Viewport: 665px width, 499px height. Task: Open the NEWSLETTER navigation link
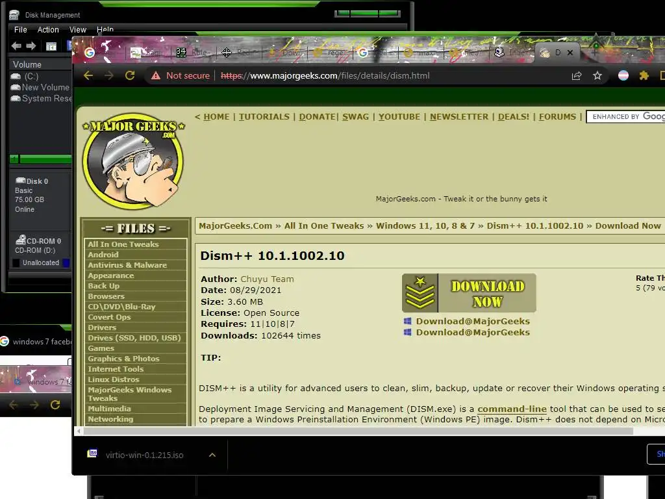coord(459,117)
